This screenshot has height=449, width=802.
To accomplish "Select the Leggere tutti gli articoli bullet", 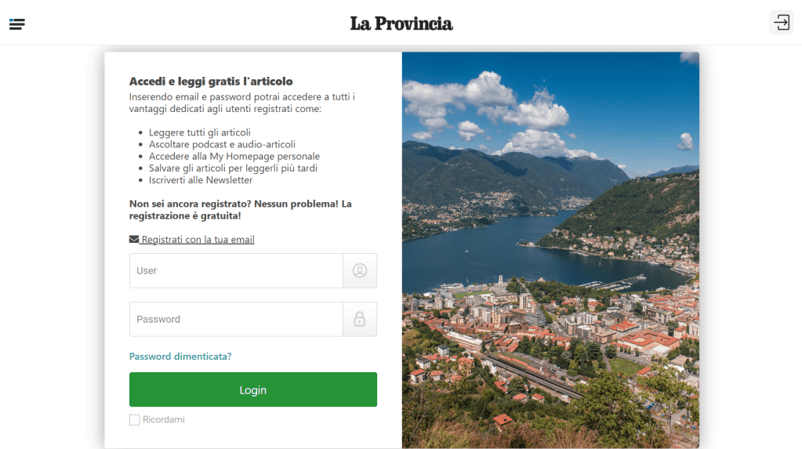I will click(x=200, y=132).
